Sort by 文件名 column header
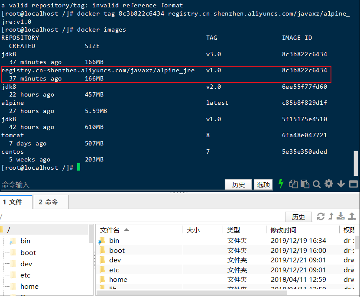The width and height of the screenshot is (360, 297). [x=139, y=230]
